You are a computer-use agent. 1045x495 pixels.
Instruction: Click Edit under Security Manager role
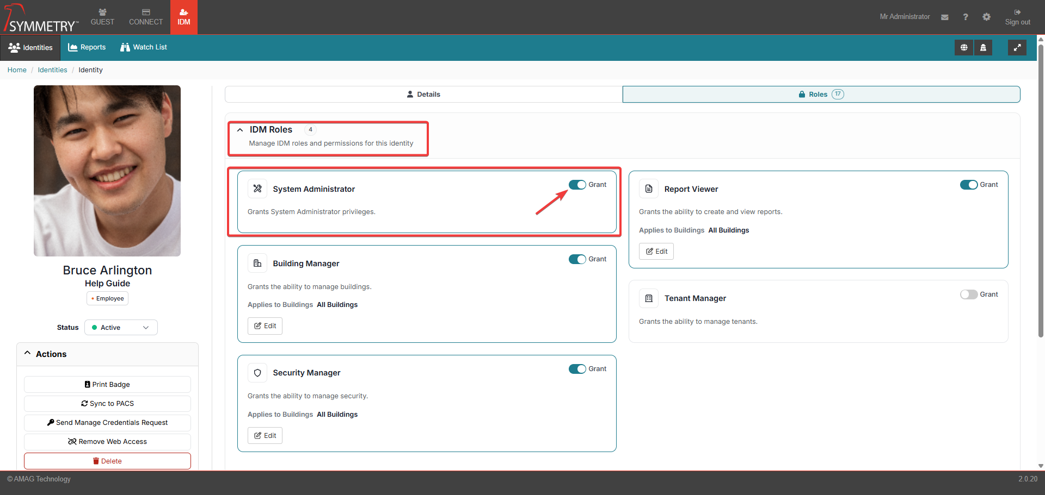click(265, 436)
